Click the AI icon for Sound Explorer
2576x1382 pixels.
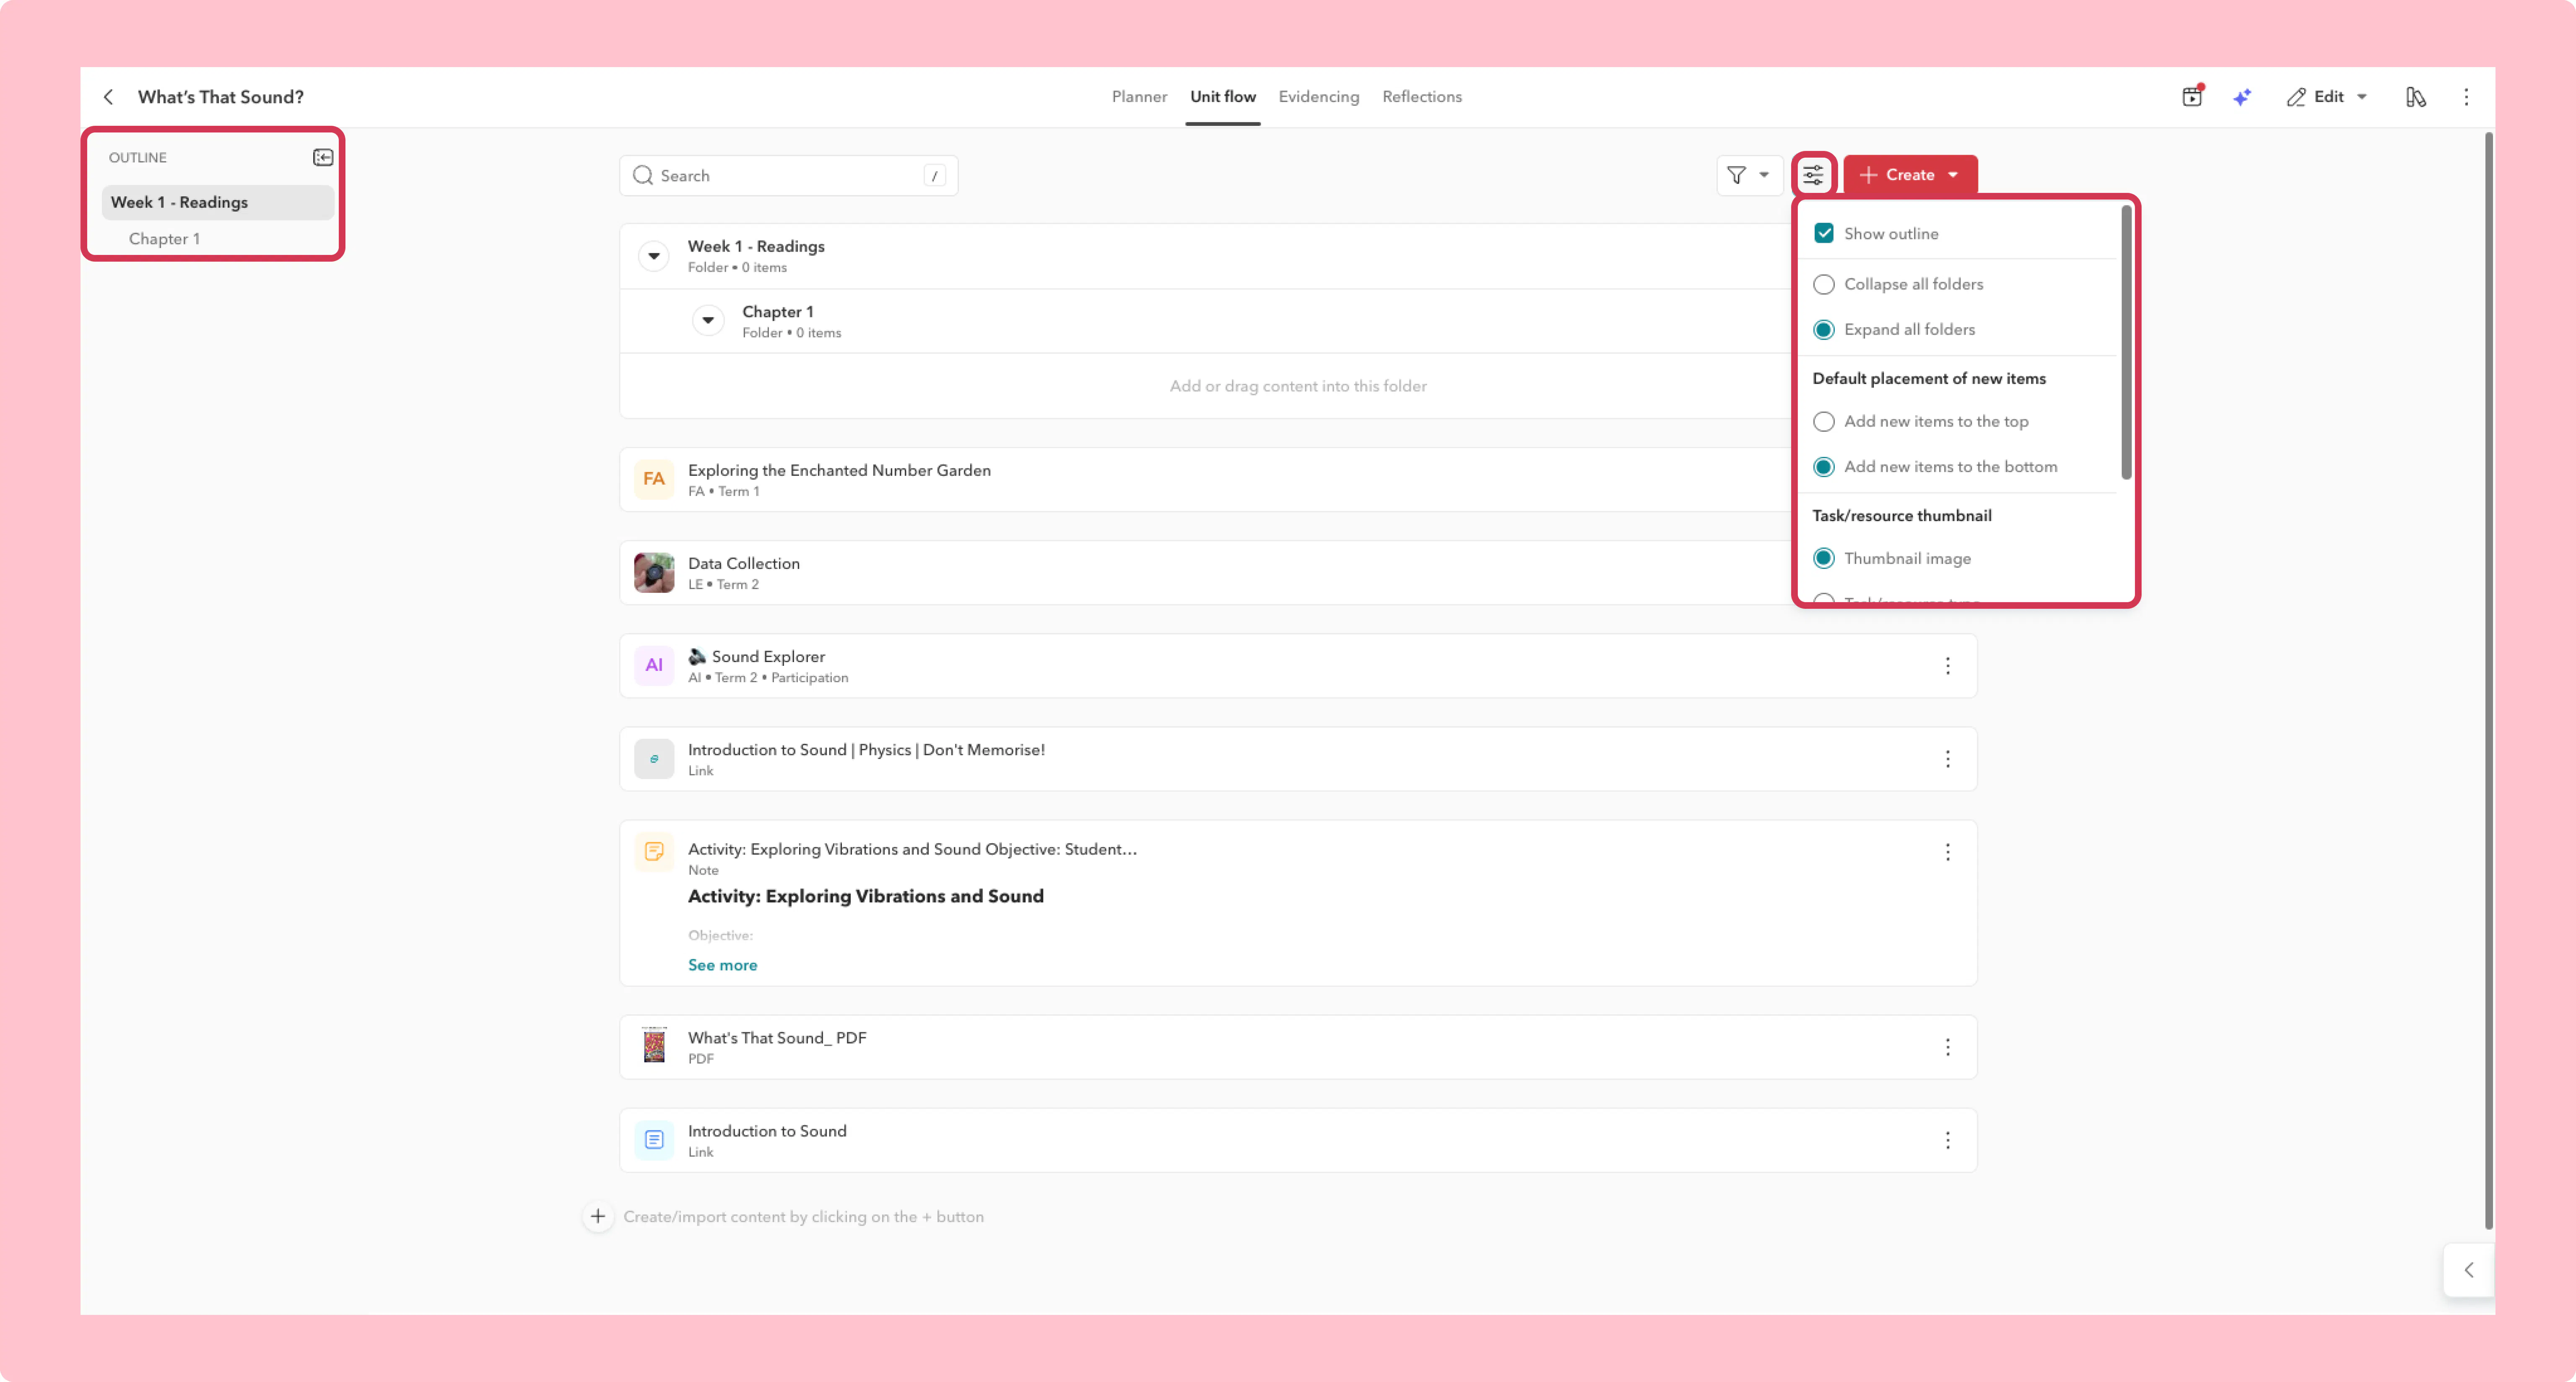click(x=654, y=666)
